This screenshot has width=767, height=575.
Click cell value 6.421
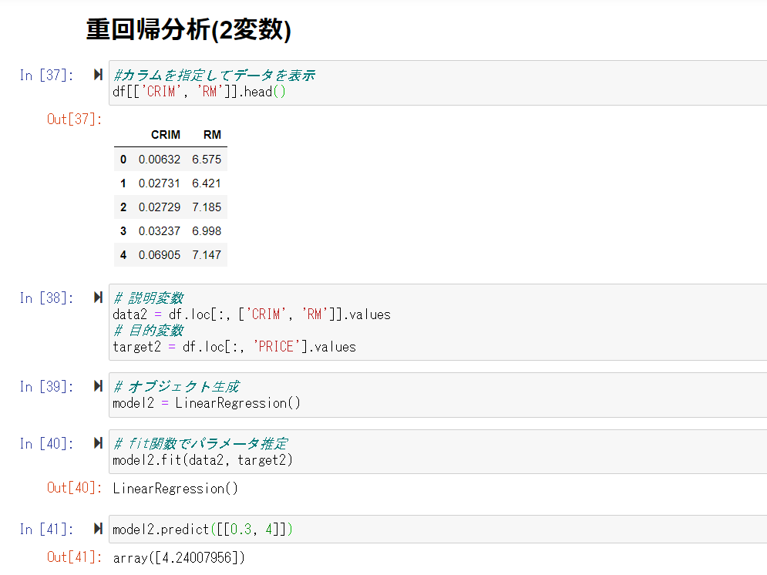point(207,183)
